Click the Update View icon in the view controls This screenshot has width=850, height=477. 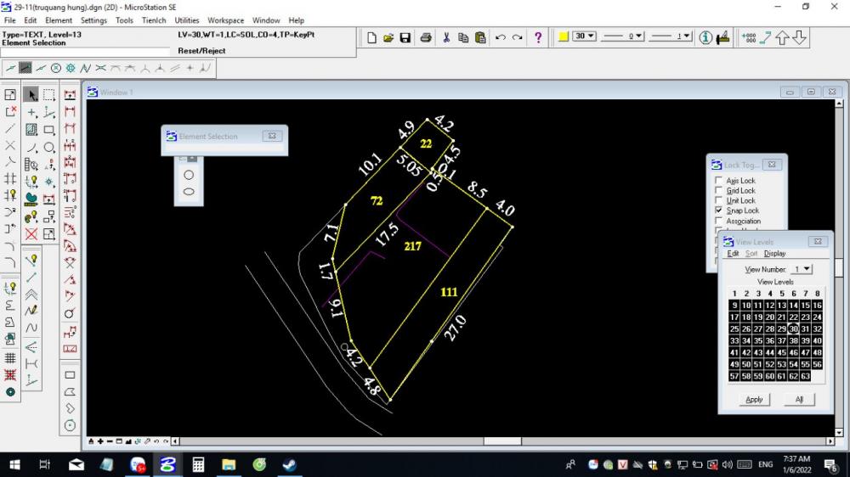tap(91, 441)
